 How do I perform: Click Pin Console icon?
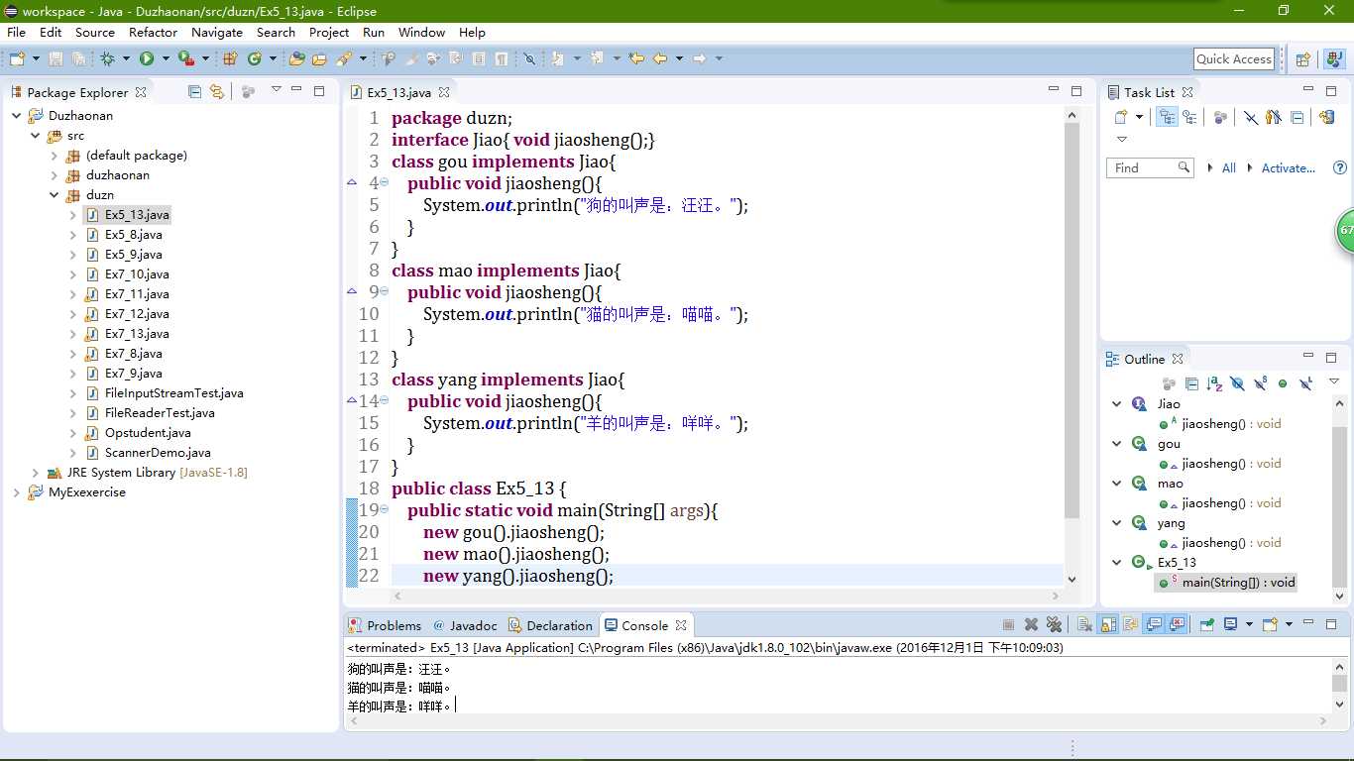click(x=1206, y=625)
